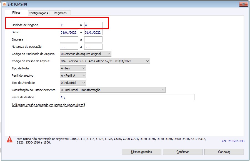Click the Unidade de Negócio start field

[69, 25]
